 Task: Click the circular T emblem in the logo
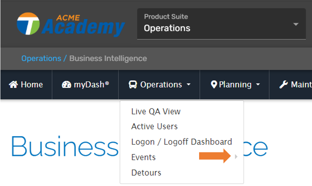pos(28,24)
